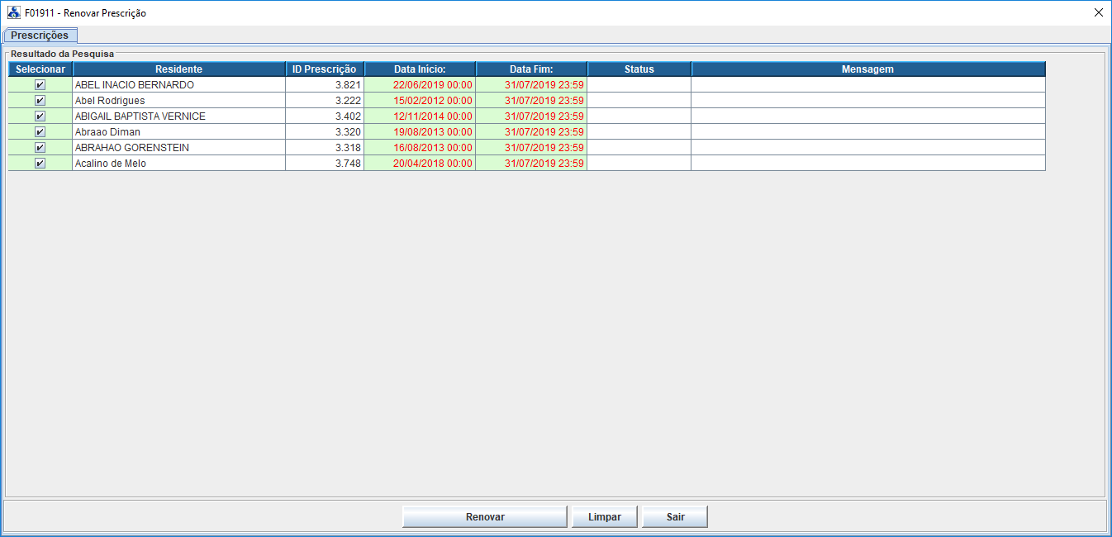Open the Prescrições tab
This screenshot has height=537, width=1112.
40,36
